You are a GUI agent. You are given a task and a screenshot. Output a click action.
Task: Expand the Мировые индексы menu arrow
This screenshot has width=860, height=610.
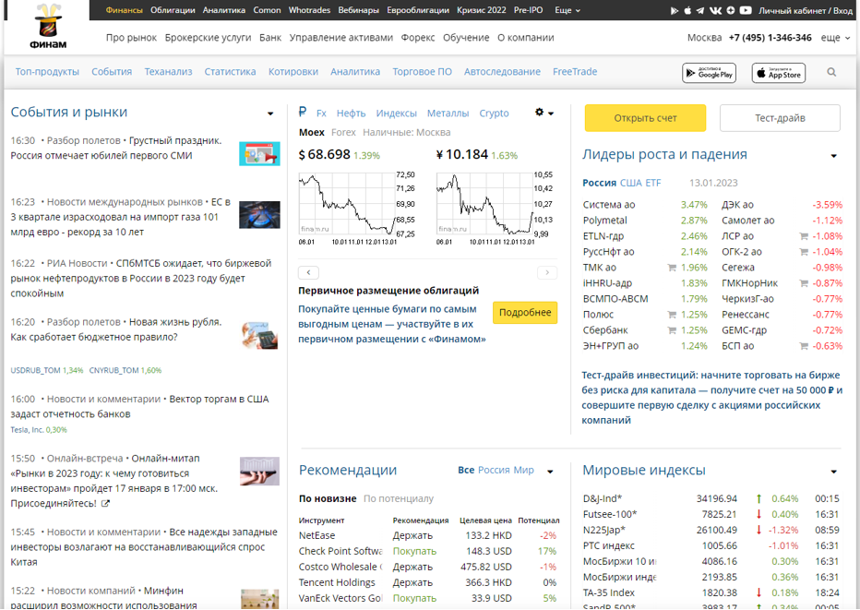click(x=833, y=472)
